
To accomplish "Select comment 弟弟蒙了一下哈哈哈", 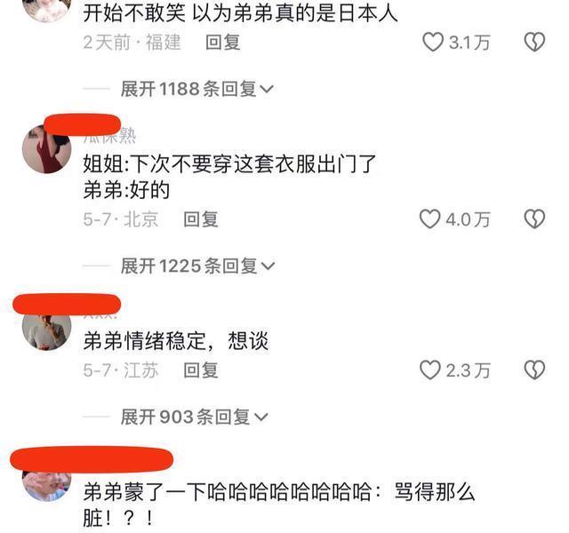I will click(279, 505).
